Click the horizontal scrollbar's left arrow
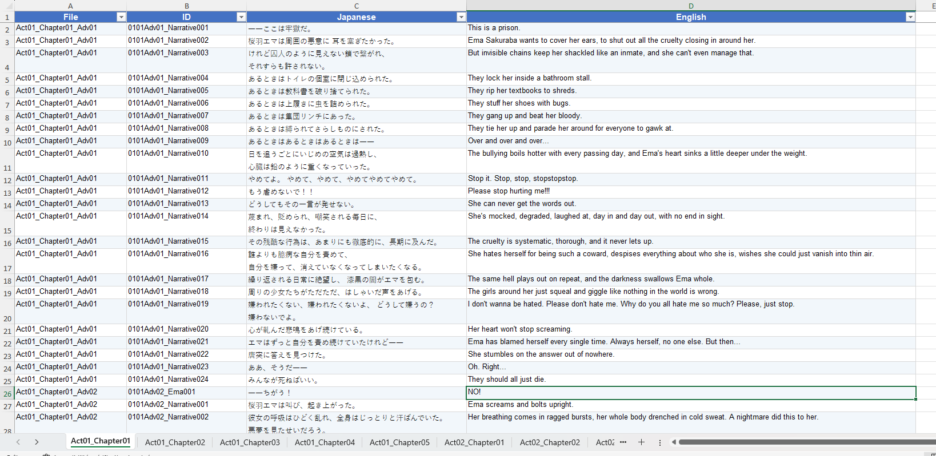This screenshot has height=456, width=936. click(x=674, y=442)
